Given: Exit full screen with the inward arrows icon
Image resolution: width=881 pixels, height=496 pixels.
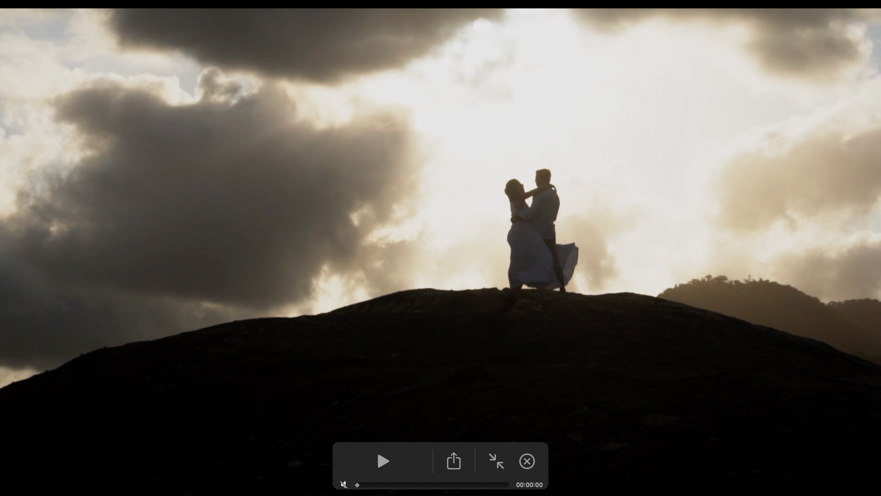Looking at the screenshot, I should pos(496,461).
